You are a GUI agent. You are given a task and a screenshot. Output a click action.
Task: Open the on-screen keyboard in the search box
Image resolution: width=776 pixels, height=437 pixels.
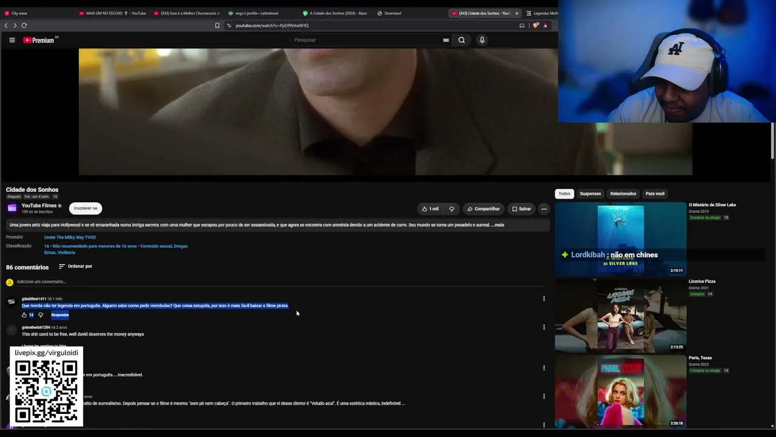[x=446, y=40]
